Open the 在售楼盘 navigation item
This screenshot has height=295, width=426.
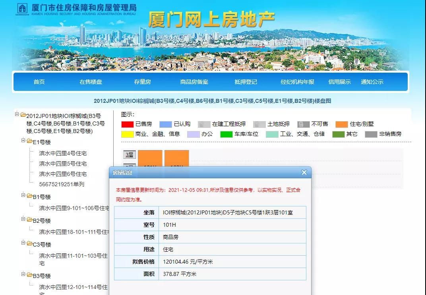coord(91,82)
